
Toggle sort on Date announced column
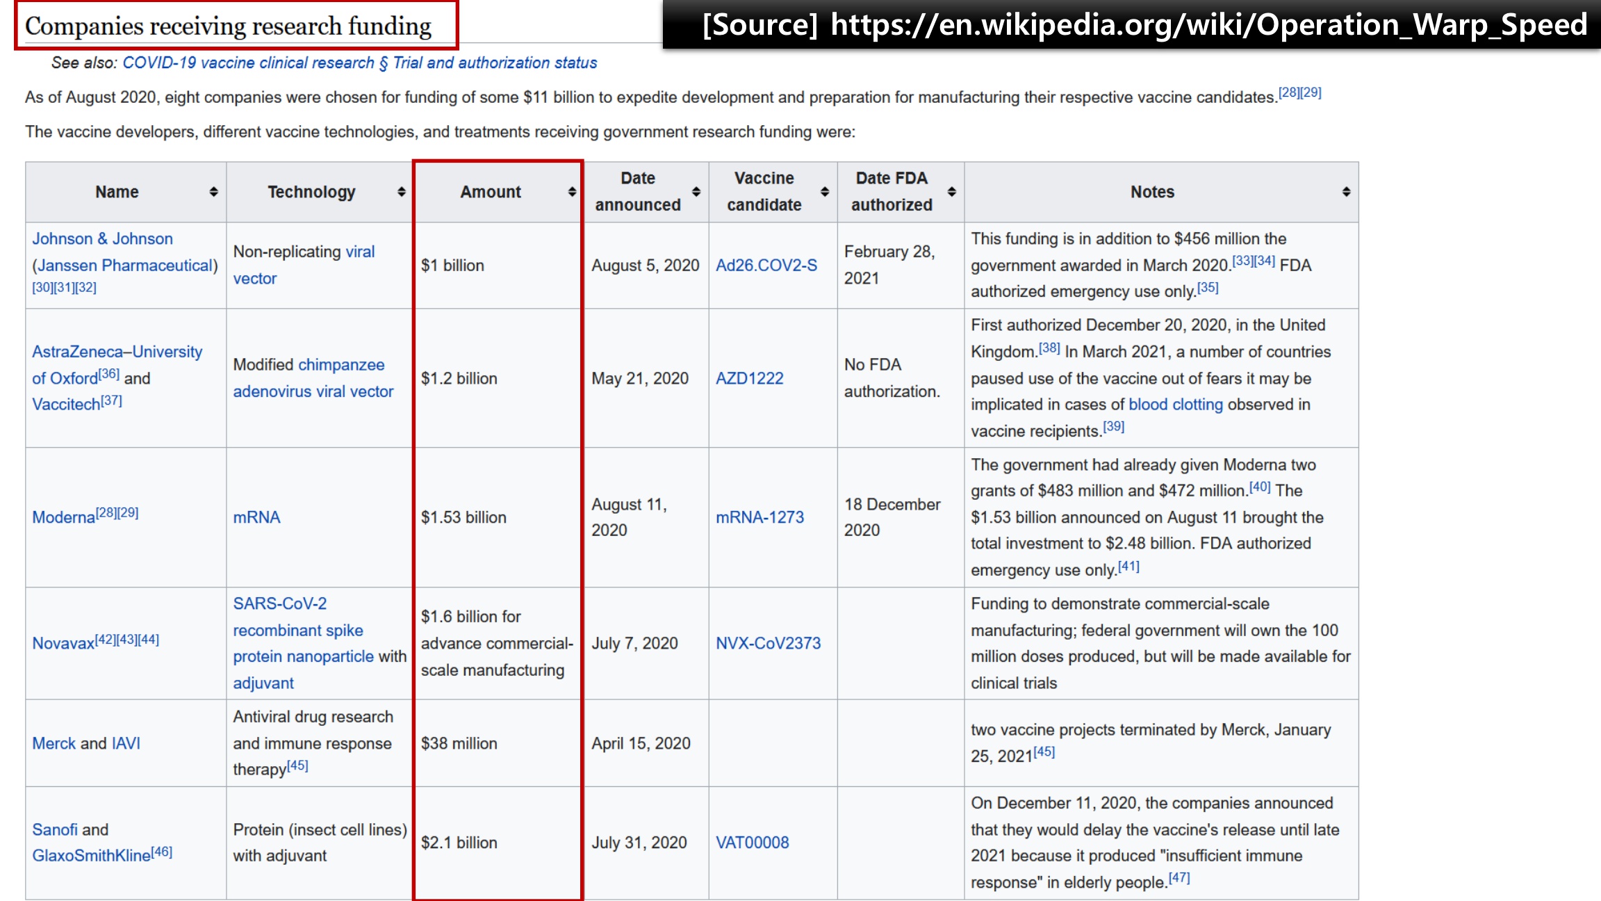click(x=696, y=192)
